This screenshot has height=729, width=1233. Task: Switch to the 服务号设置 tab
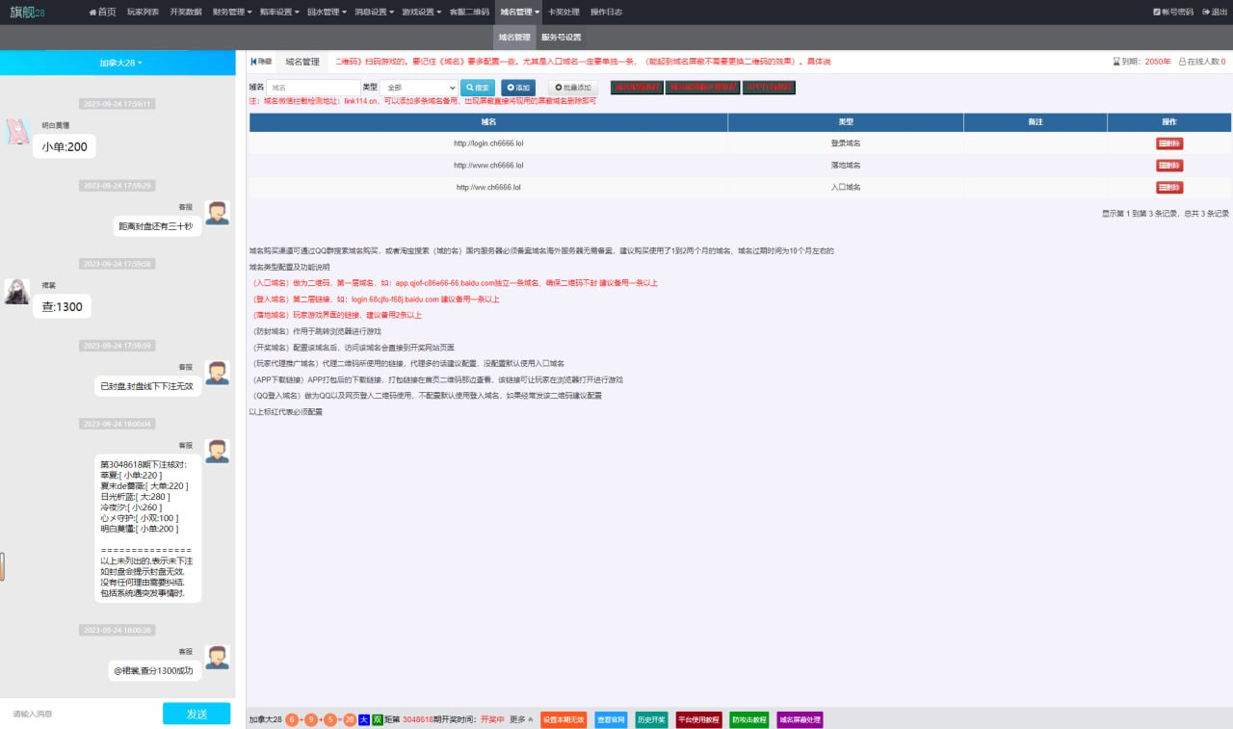[x=561, y=38]
